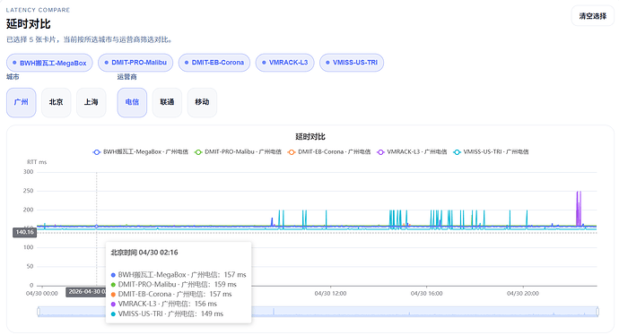Click the 04/30 20:00 axis label

point(523,294)
